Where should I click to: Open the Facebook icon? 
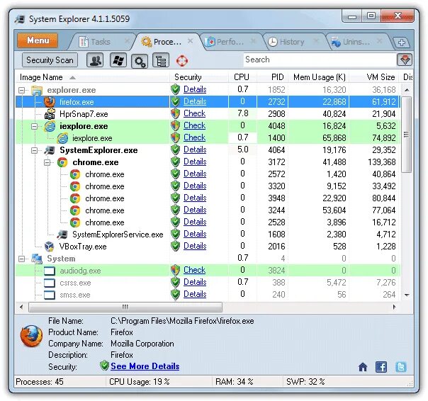pyautogui.click(x=381, y=367)
